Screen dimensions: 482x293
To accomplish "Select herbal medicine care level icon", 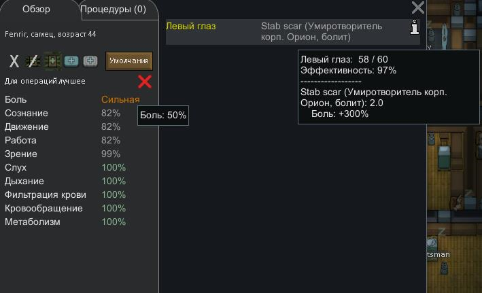I will pyautogui.click(x=52, y=61).
